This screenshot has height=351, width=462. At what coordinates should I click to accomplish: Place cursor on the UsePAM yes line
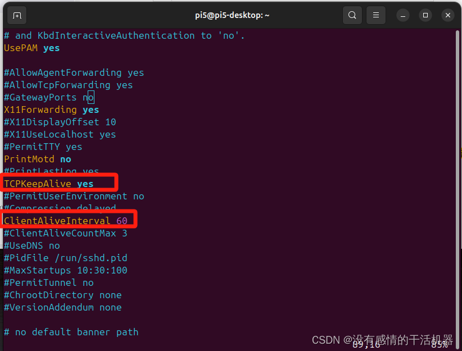point(31,48)
